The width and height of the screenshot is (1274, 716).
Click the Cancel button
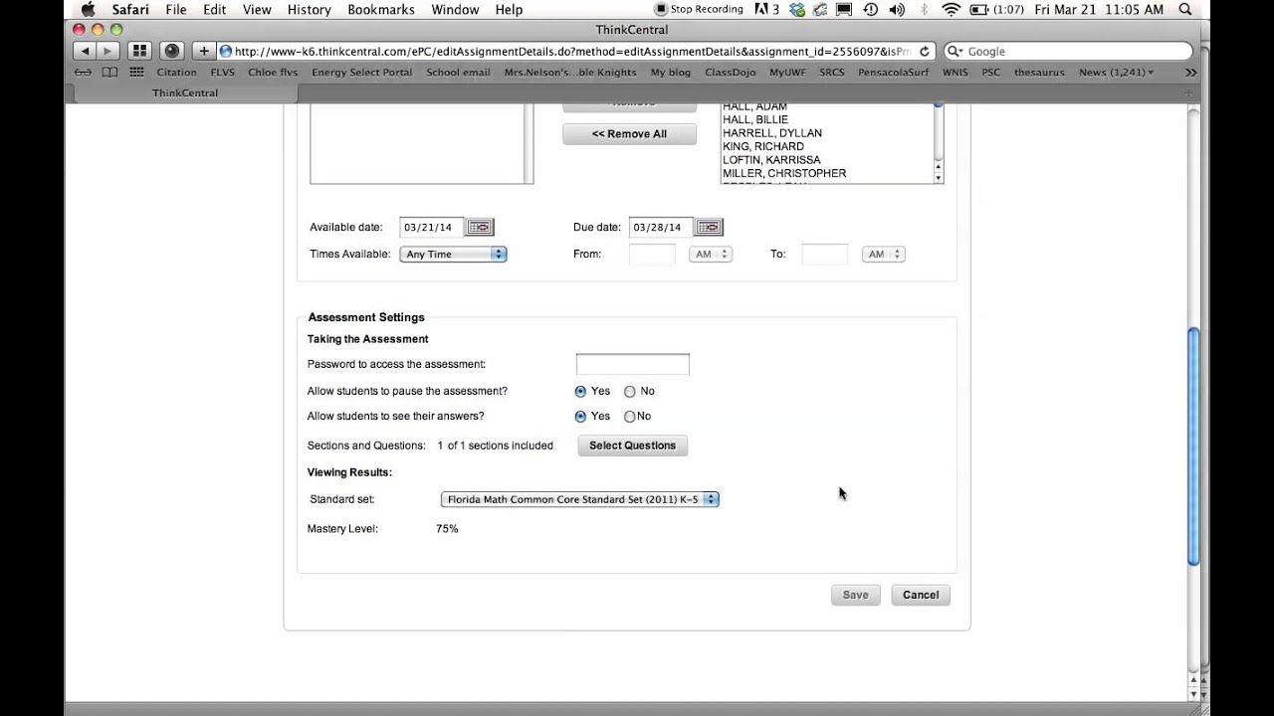point(921,595)
